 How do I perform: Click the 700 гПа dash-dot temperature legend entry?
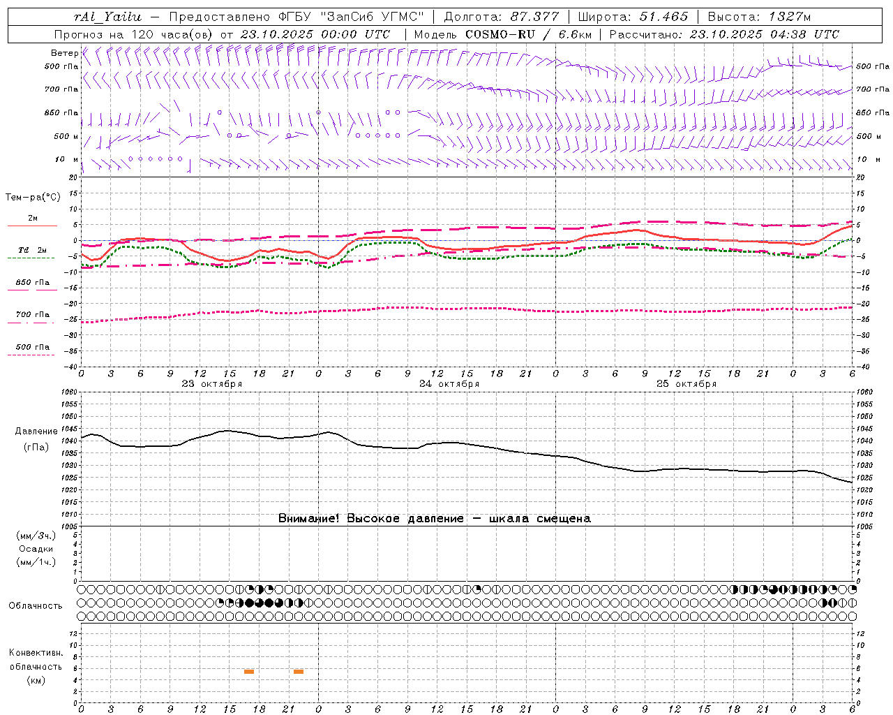[33, 315]
